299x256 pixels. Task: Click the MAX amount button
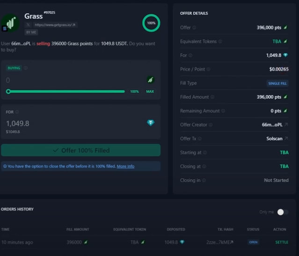tap(150, 92)
